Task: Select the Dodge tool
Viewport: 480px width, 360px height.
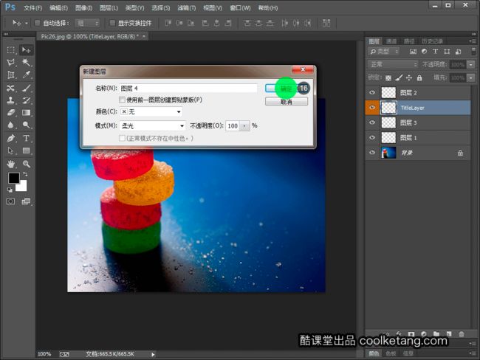Action: point(27,125)
